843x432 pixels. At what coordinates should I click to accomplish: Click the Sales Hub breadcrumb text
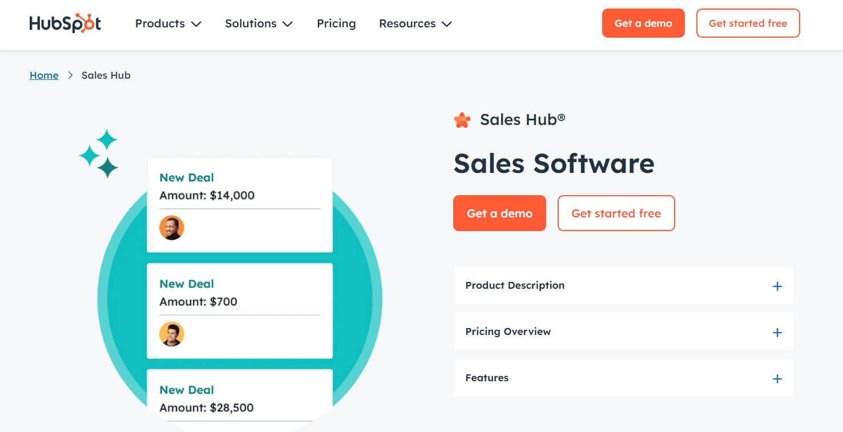point(106,75)
